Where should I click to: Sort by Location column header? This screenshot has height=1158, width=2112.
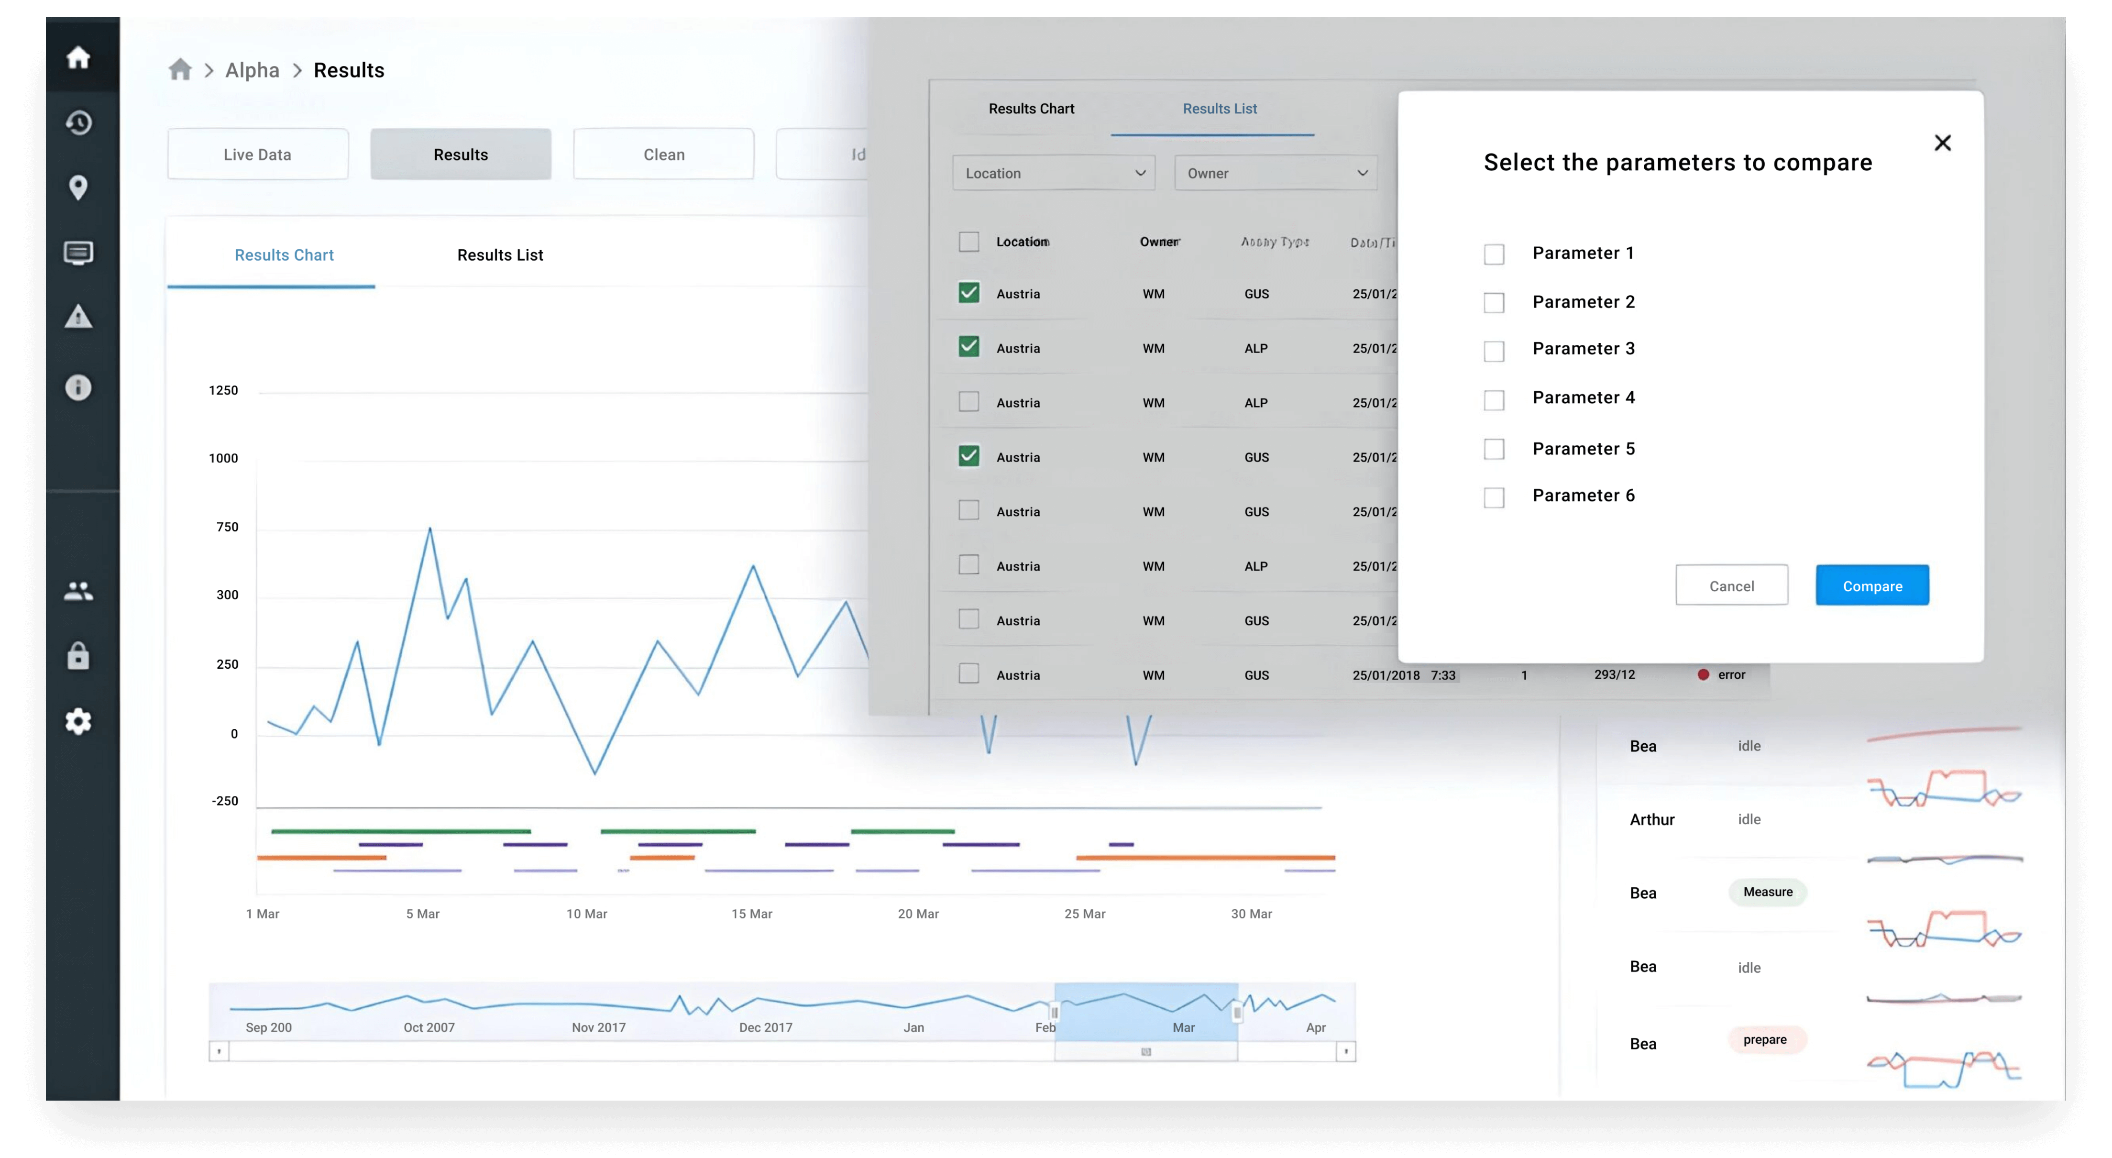click(1023, 242)
